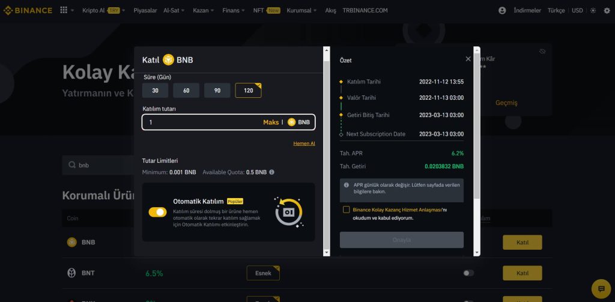Viewport: 615px width, 302px height.
Task: Click Katıl button in the BNB row
Action: pyautogui.click(x=523, y=243)
